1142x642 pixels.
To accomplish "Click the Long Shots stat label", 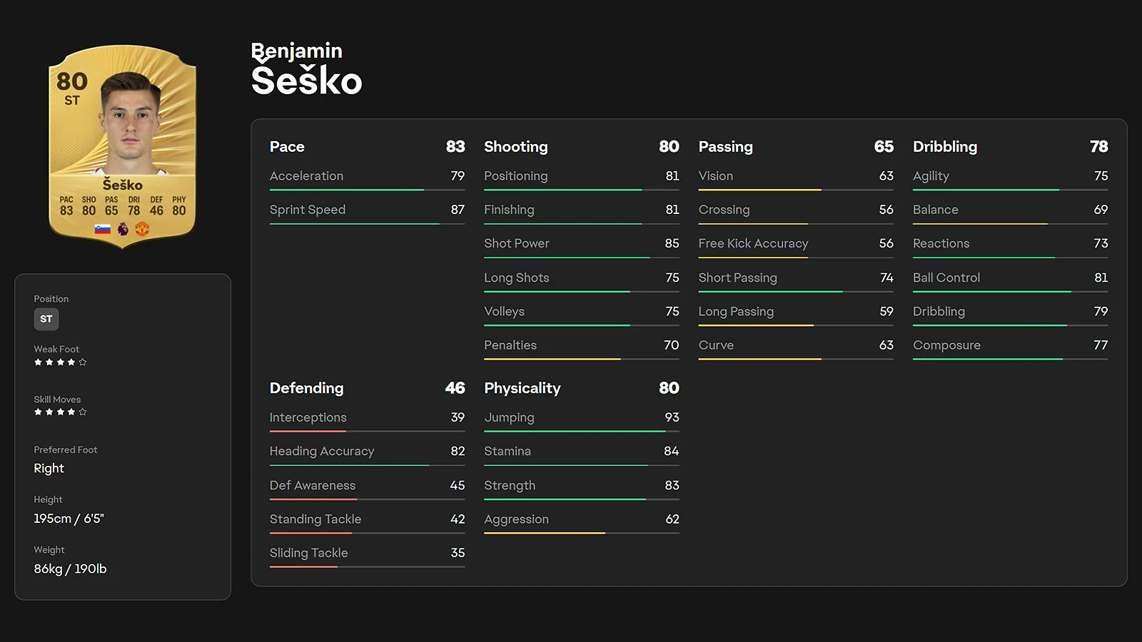I will point(517,277).
